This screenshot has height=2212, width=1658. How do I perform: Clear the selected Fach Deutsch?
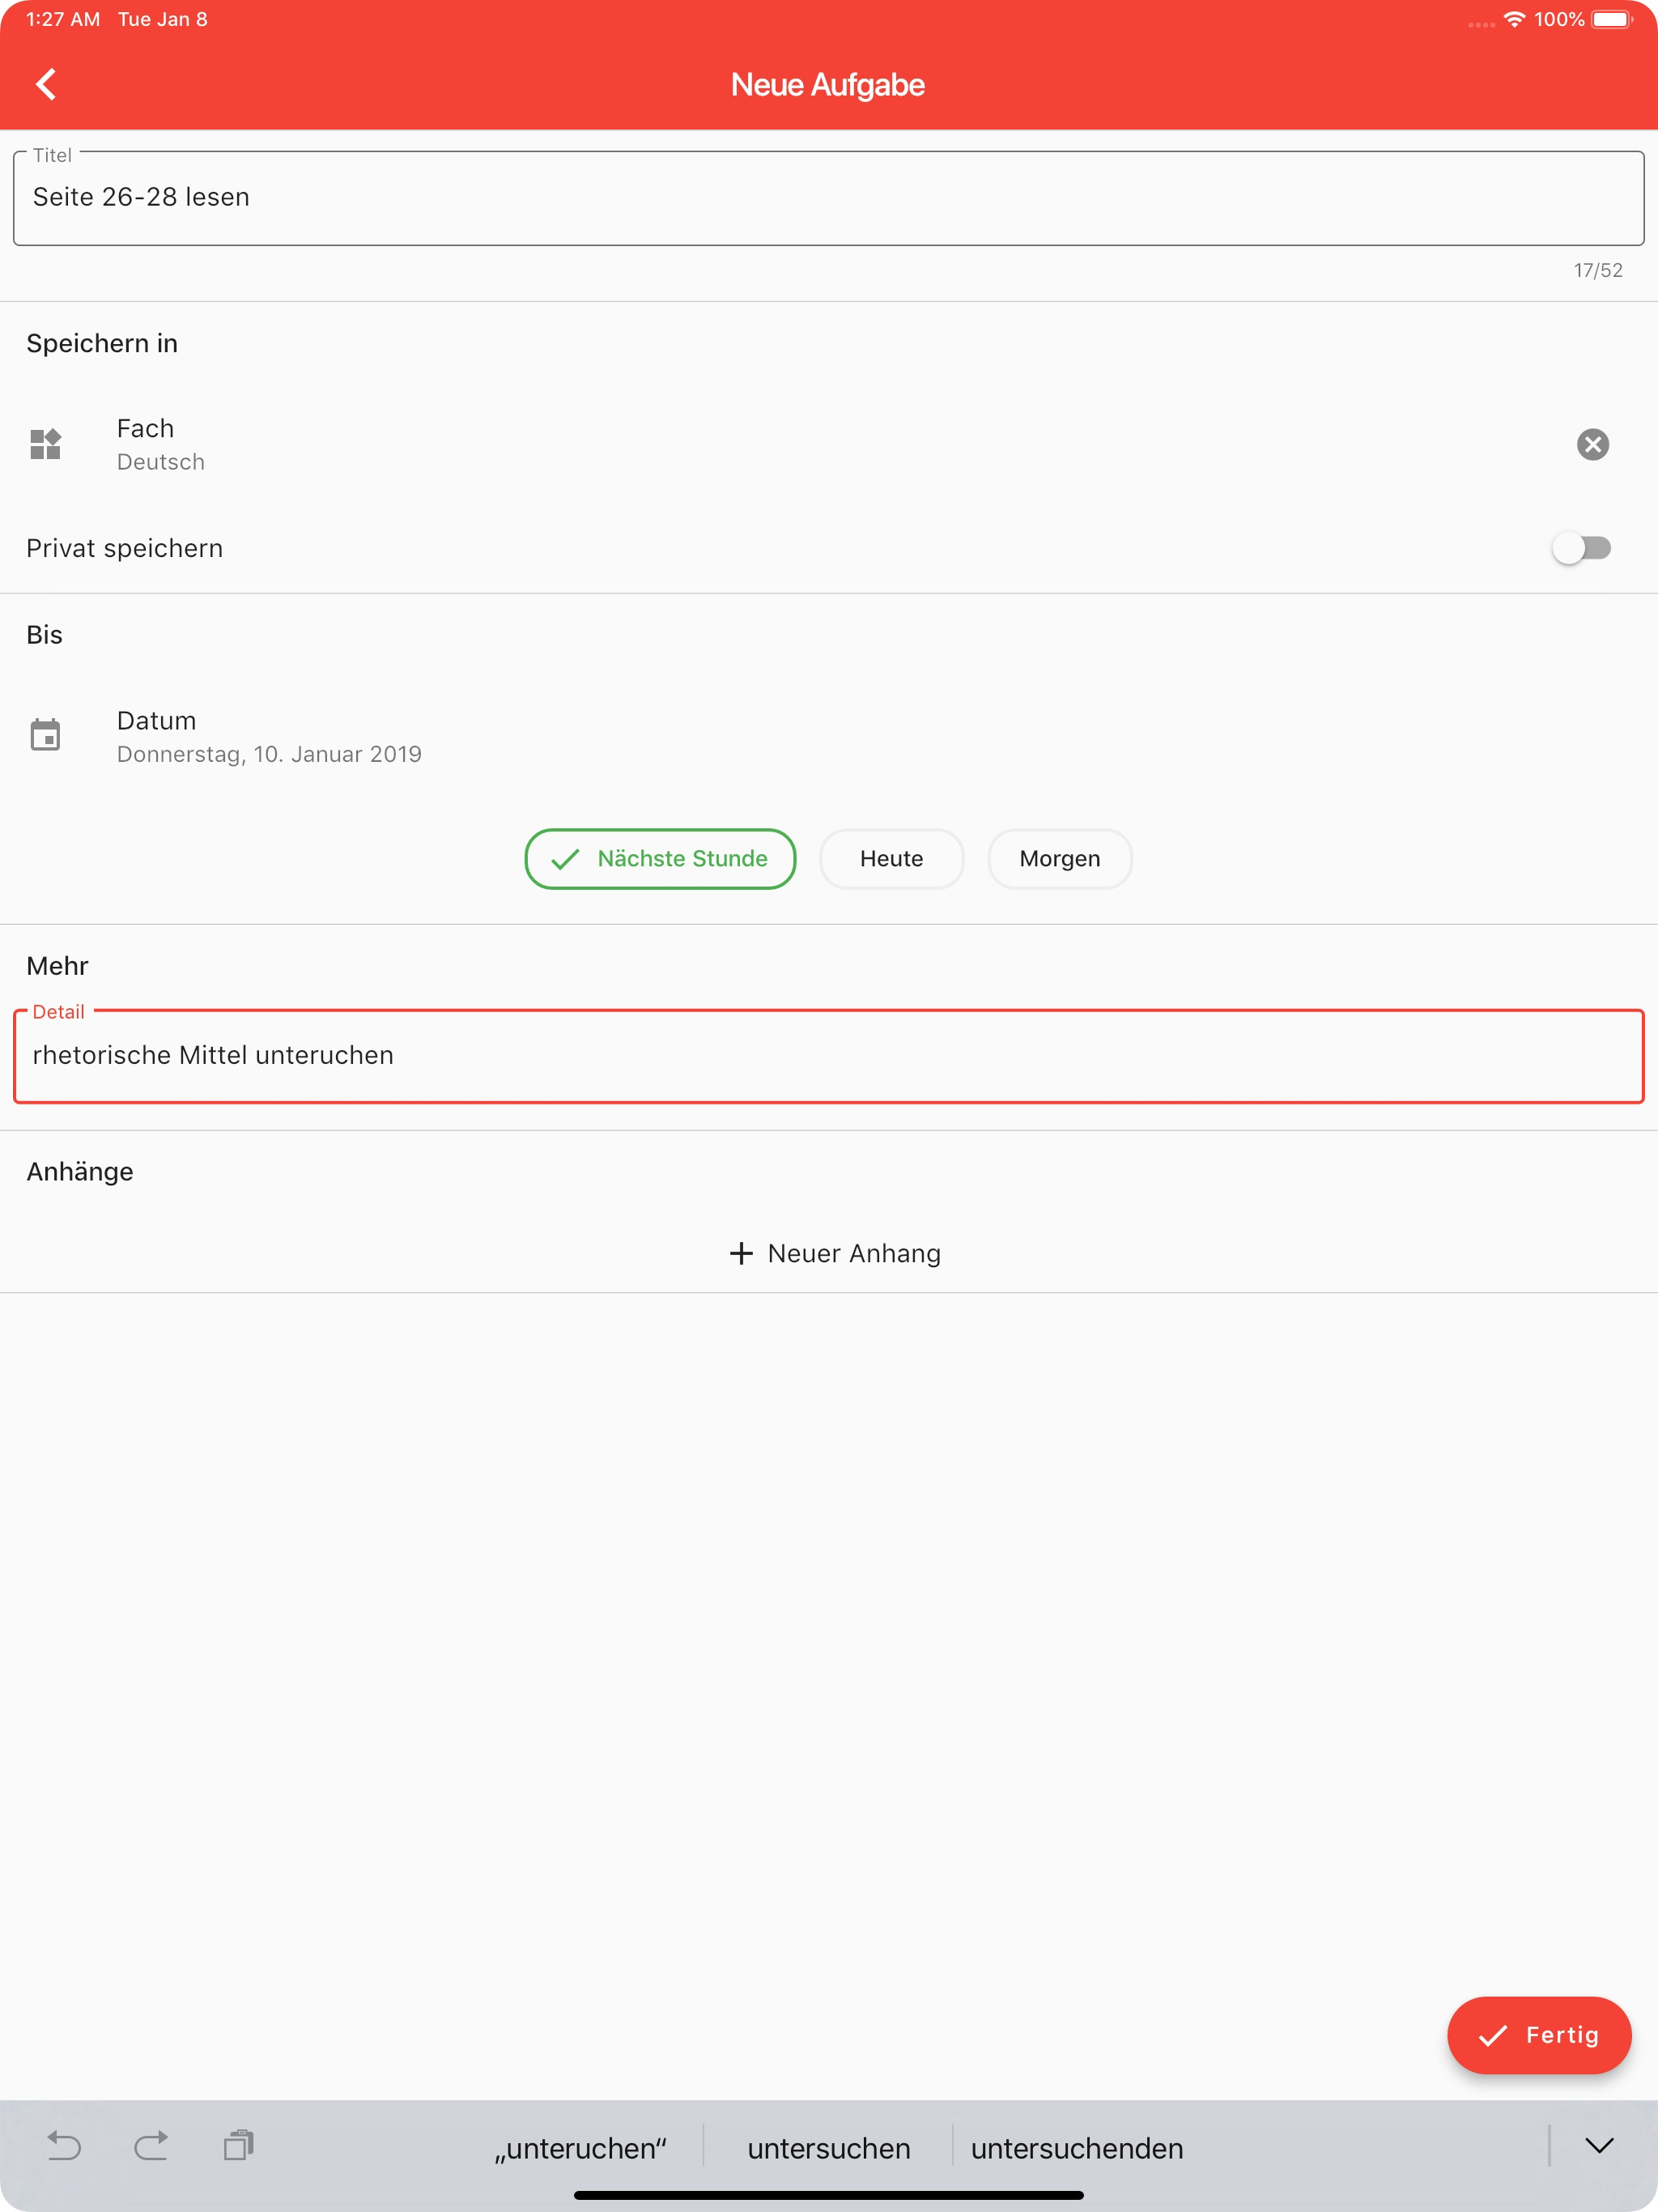coord(1592,444)
